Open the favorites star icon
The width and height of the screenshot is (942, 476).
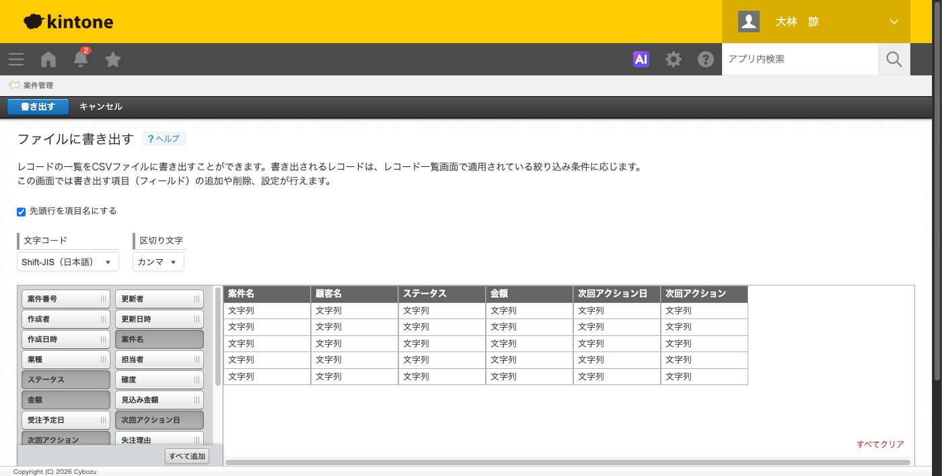(x=113, y=59)
